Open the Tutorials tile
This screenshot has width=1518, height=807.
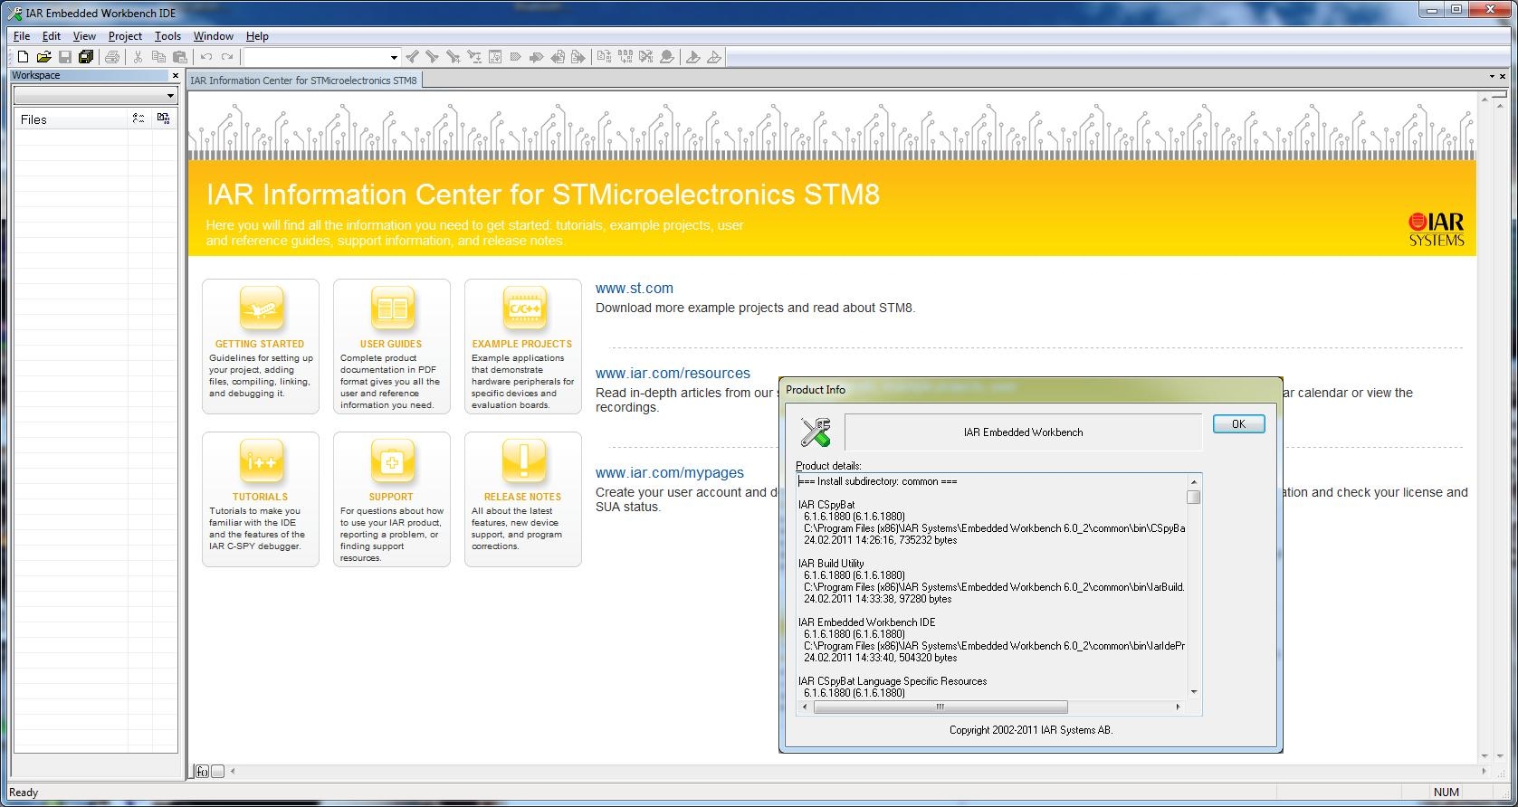click(x=261, y=499)
